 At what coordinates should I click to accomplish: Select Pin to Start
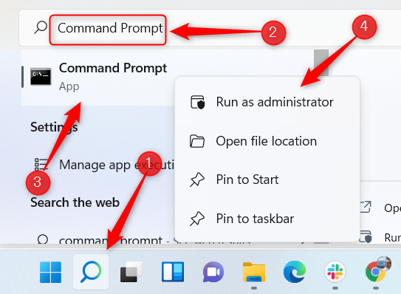(x=267, y=180)
